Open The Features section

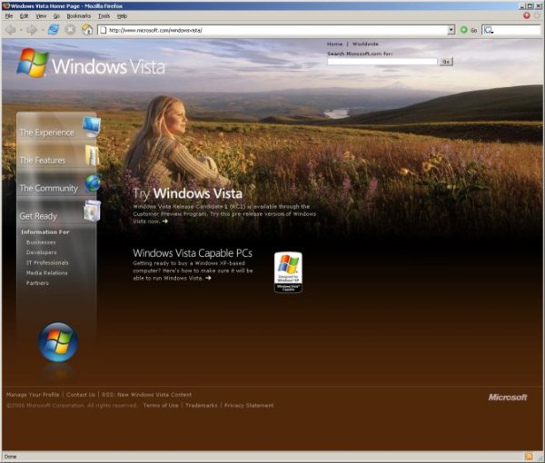coord(43,161)
